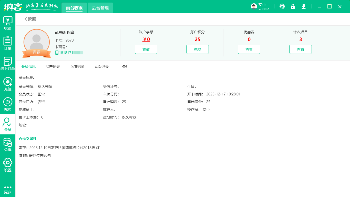Viewport: 350px width, 197px height.
Task: View the 备注 tab
Action: (x=126, y=67)
